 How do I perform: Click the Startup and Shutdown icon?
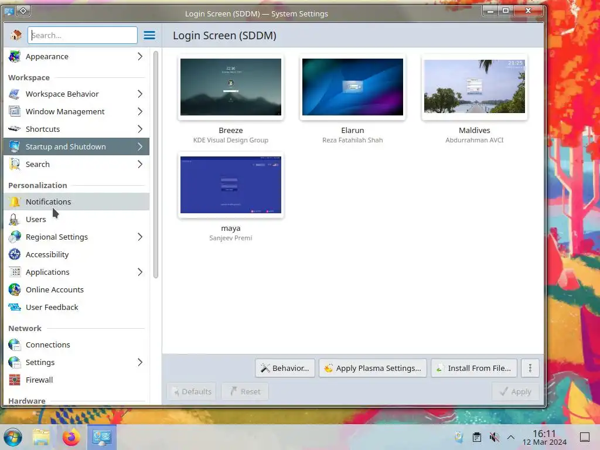click(15, 146)
